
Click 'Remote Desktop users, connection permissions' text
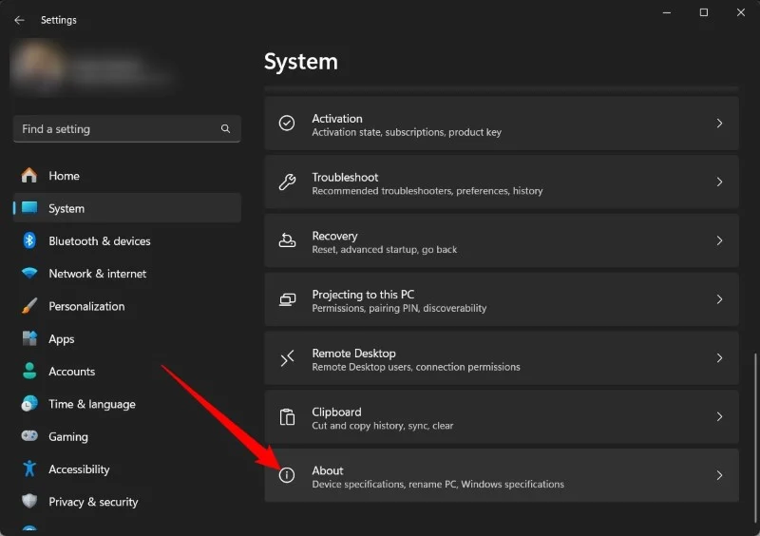point(416,367)
